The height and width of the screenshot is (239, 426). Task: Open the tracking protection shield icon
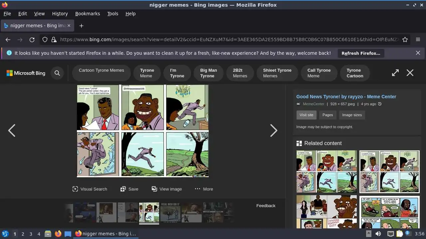45,40
